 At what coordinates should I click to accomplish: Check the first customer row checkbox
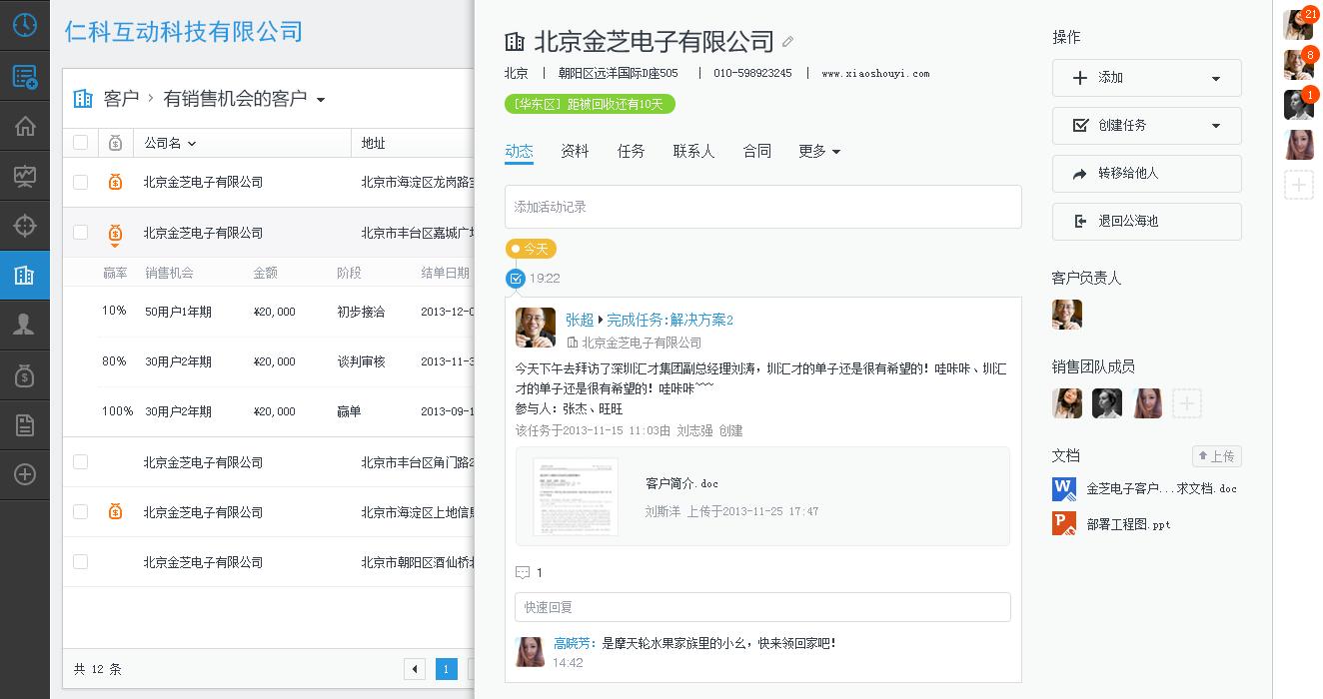81,182
